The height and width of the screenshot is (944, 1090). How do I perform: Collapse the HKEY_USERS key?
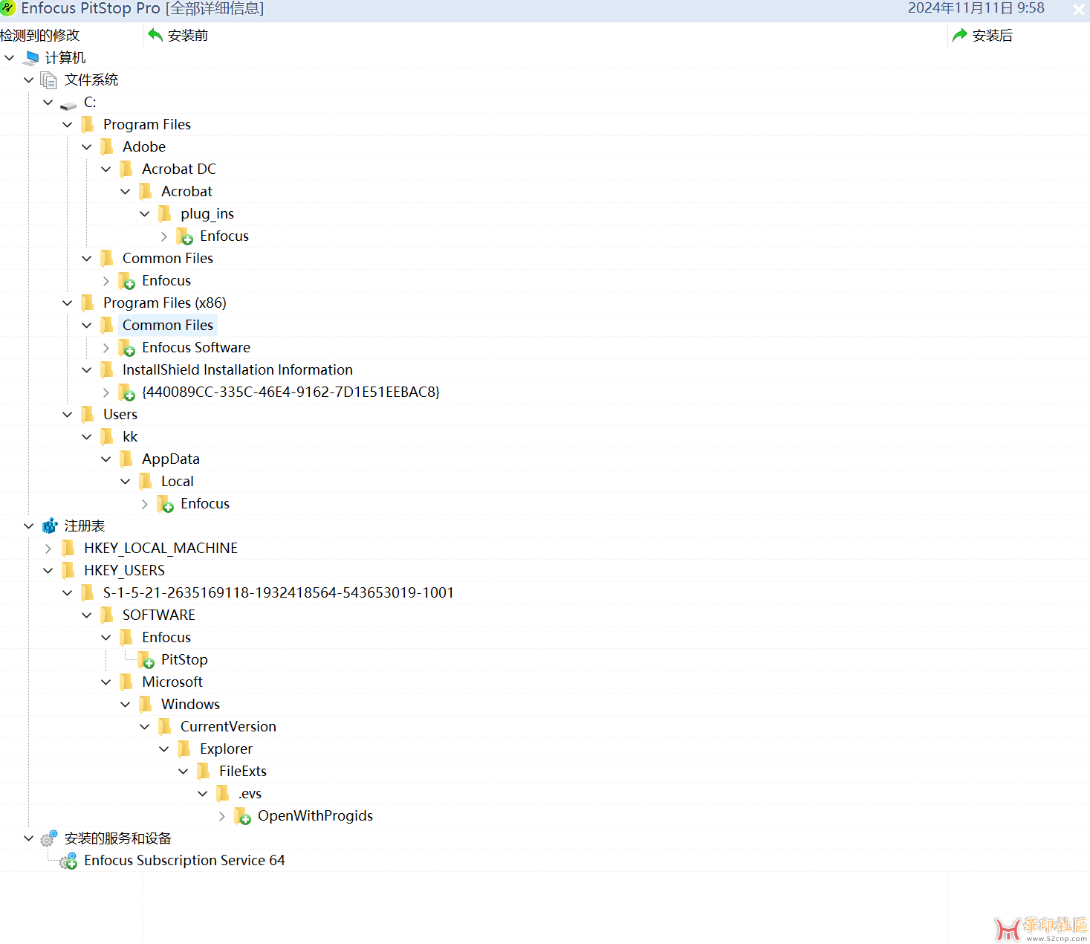[48, 571]
